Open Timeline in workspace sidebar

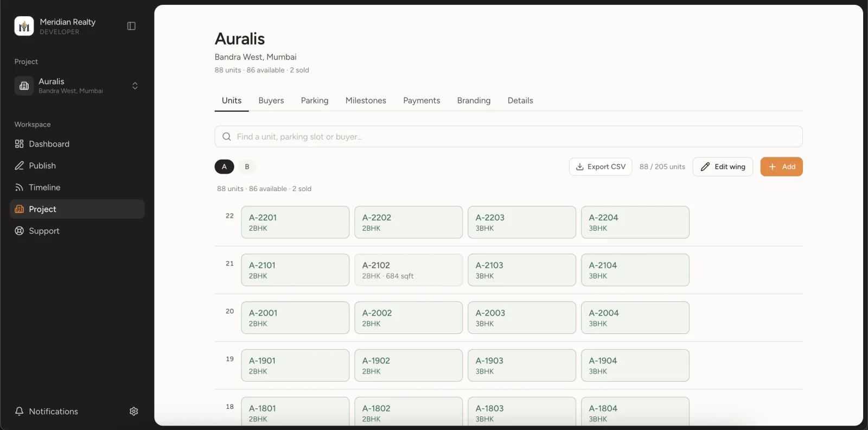(77, 187)
